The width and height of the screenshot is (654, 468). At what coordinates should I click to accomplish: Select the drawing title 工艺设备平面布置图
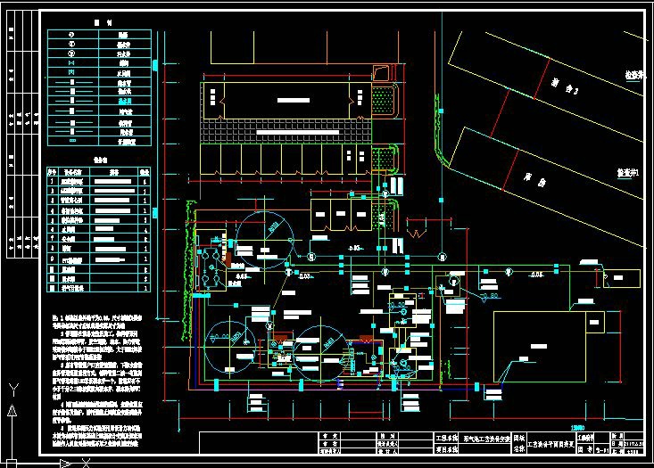pos(551,444)
